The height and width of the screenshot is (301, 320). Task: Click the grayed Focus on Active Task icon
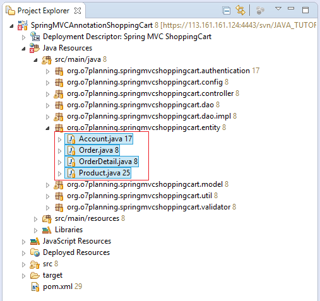[x=260, y=11]
